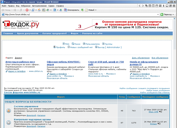Click forum icon beside Контрольно-надзорные органы
Viewport: 177px width, 128px height.
point(9,123)
